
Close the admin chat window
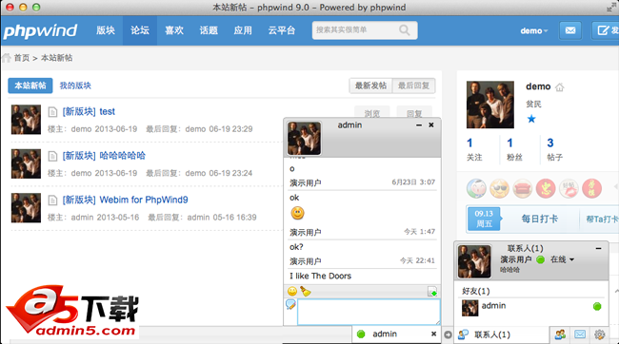point(431,124)
